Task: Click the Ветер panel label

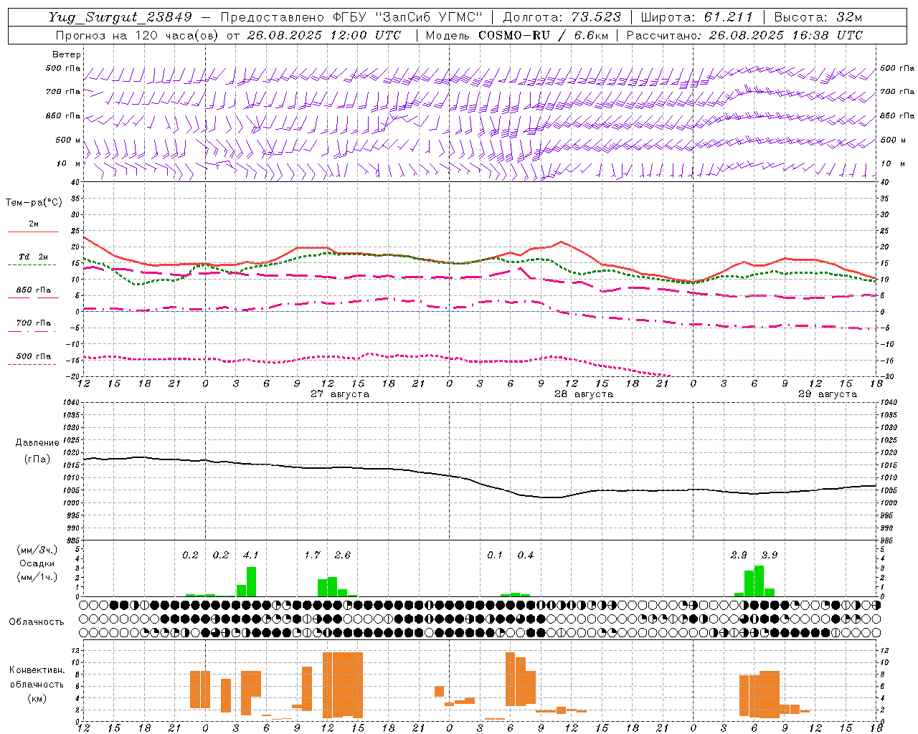Action: coord(67,54)
